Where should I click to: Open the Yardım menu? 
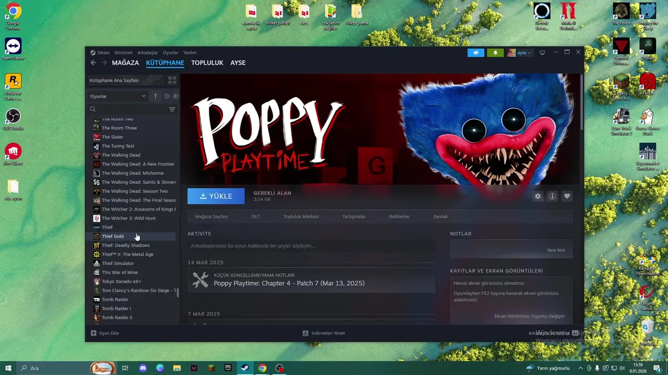190,53
